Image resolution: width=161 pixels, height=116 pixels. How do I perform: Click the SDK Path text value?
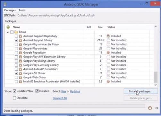pyautogui.click(x=56, y=15)
